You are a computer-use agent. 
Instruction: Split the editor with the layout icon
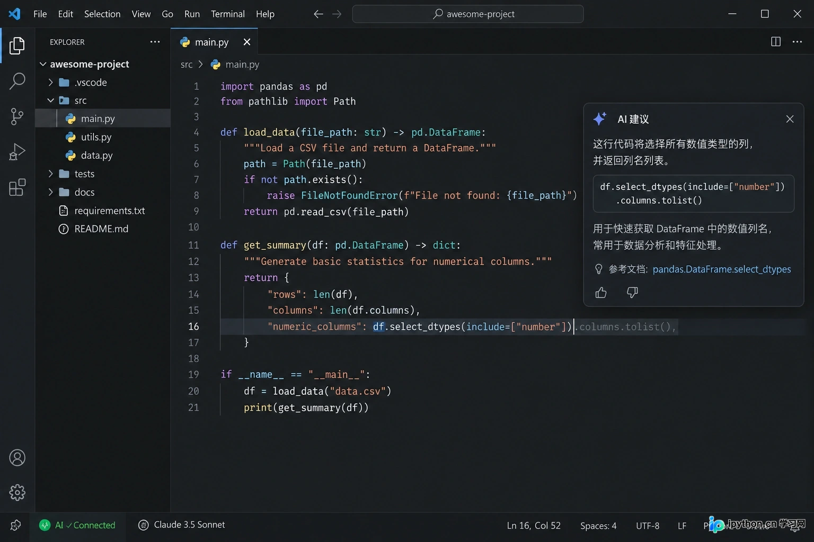776,42
